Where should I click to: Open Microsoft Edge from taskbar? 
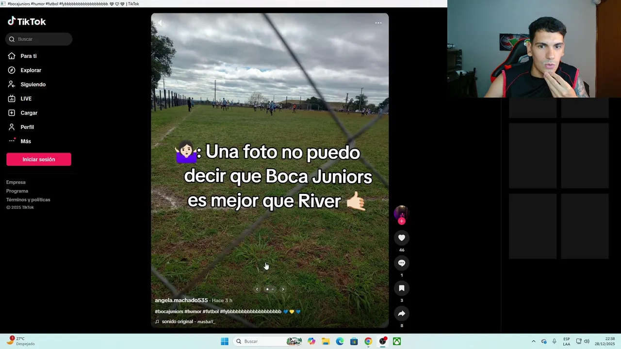[340, 341]
